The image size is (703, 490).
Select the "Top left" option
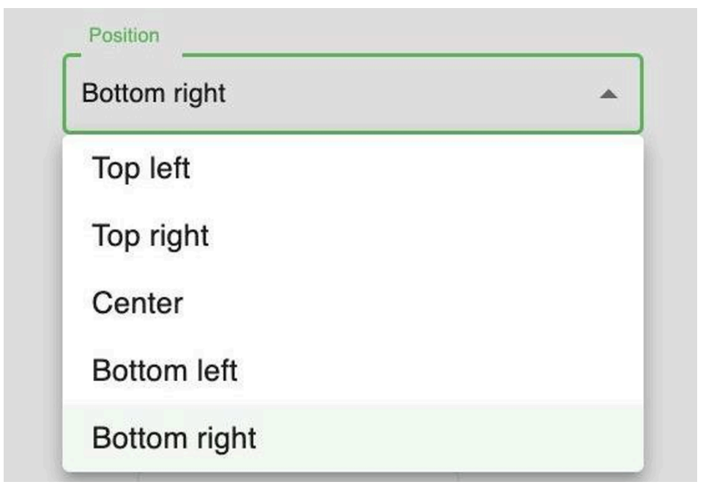click(x=141, y=169)
